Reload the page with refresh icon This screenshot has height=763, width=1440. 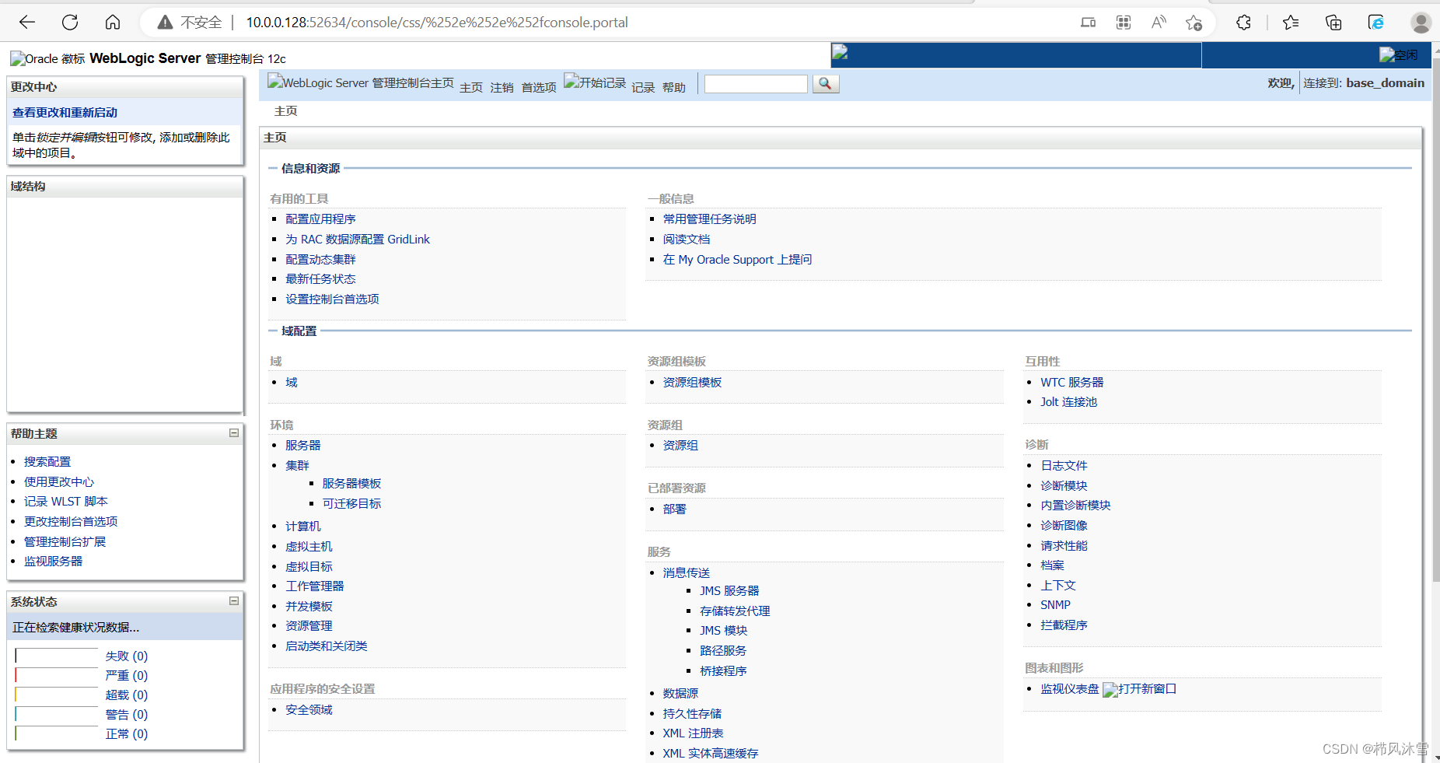[x=70, y=22]
